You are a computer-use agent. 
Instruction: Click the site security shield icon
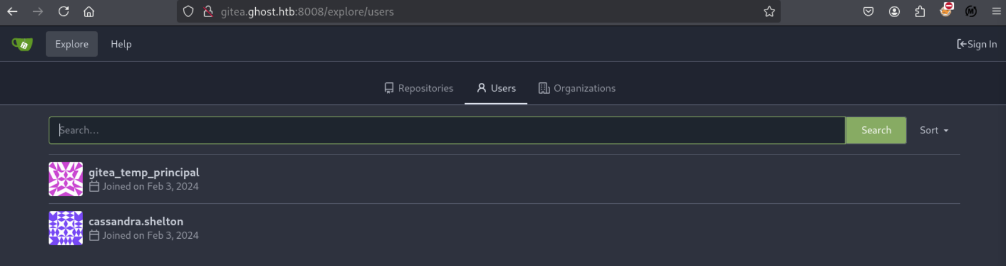click(188, 11)
